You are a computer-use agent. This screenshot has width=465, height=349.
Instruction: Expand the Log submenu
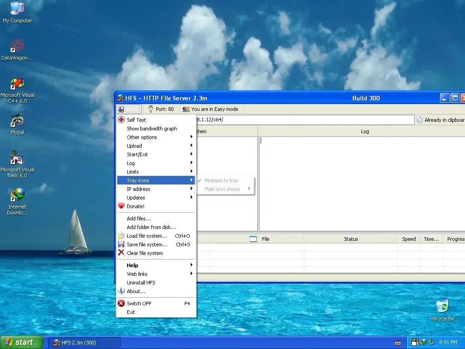coord(156,163)
